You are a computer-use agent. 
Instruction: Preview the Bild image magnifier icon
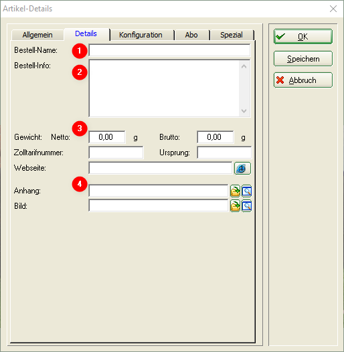click(246, 206)
